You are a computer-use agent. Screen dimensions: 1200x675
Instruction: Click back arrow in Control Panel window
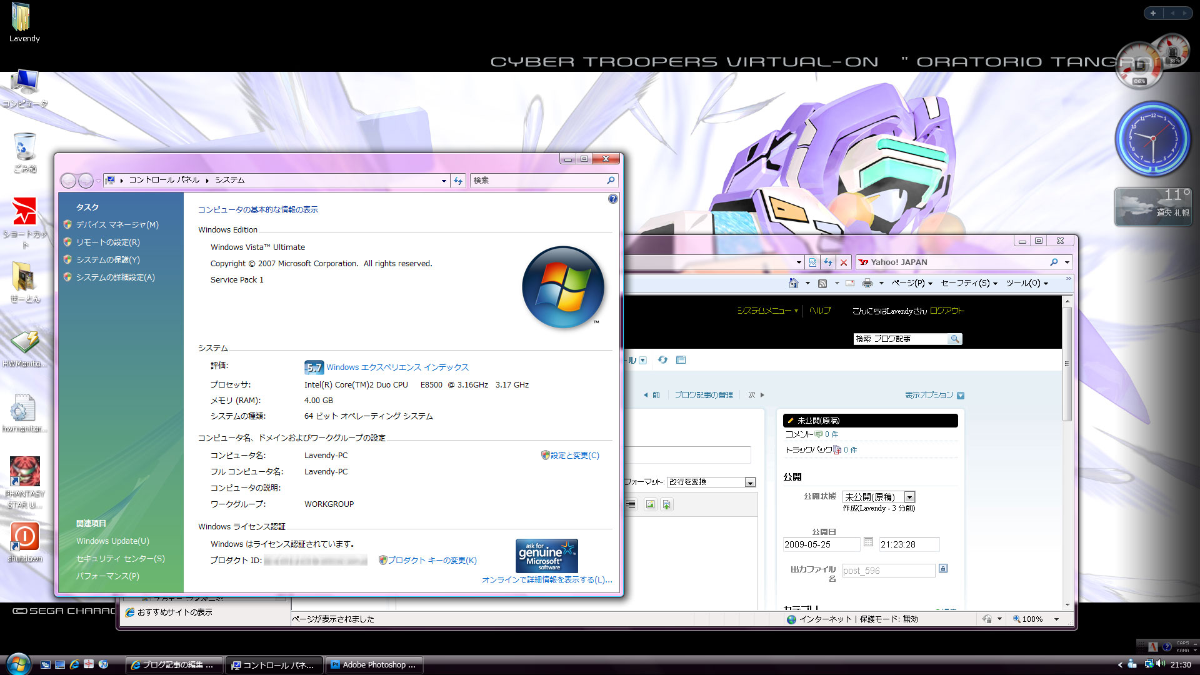[68, 181]
